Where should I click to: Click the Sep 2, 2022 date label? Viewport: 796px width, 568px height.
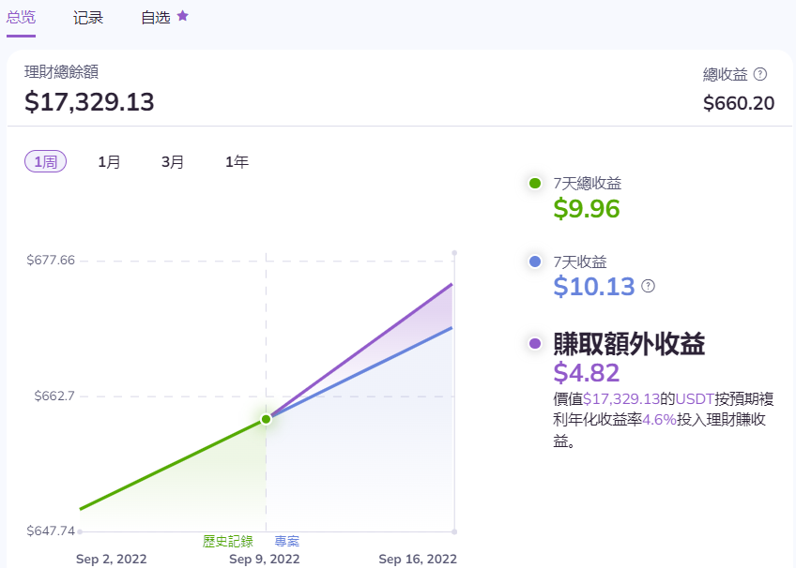[111, 559]
